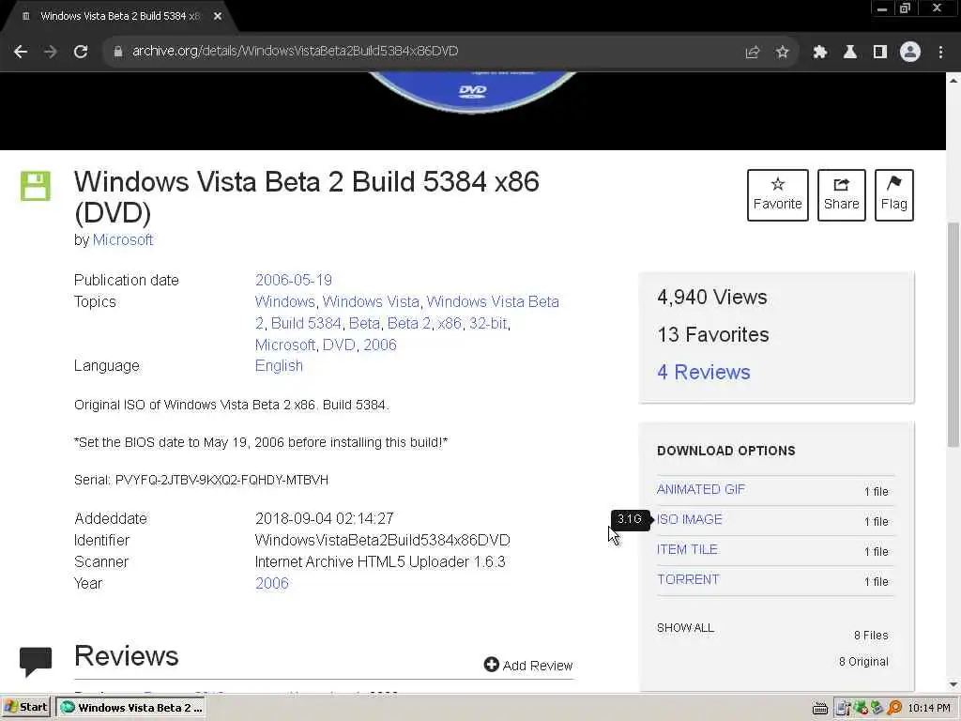Click the DVD disc preview image

473,93
